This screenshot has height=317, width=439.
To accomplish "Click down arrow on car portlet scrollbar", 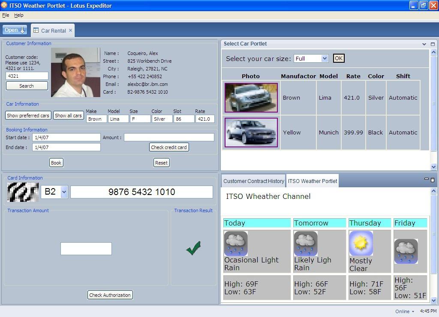I will click(433, 167).
